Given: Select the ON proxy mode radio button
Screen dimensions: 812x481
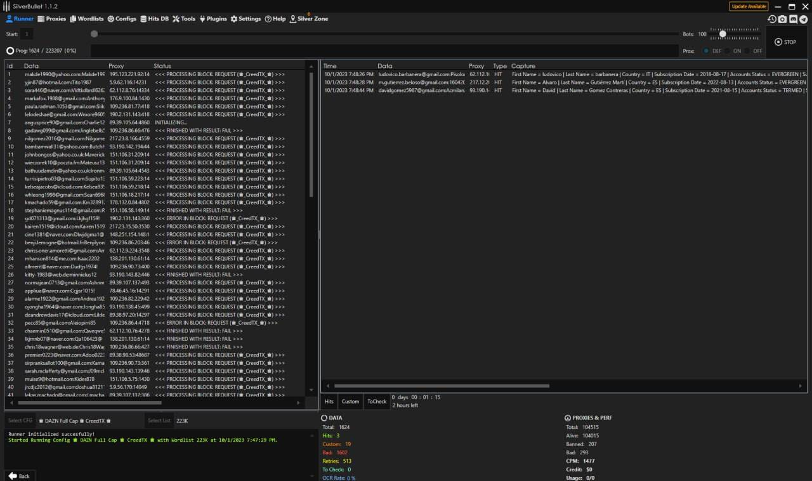Looking at the screenshot, I should pyautogui.click(x=727, y=51).
